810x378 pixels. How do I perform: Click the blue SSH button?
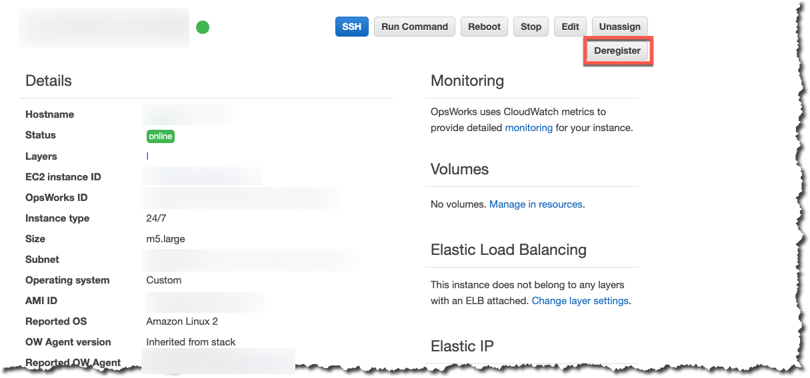[x=351, y=27]
